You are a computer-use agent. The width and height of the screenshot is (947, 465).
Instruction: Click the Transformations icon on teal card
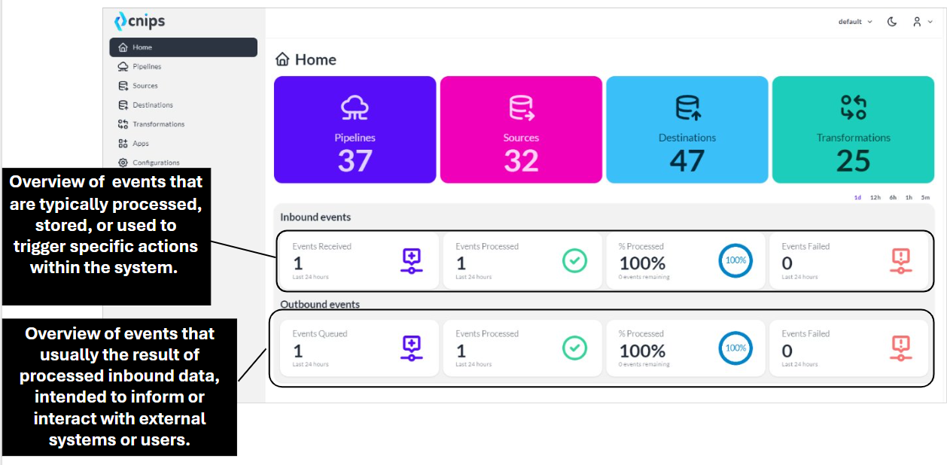point(854,108)
